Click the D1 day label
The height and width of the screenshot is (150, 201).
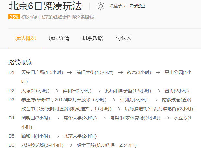(x=11, y=72)
